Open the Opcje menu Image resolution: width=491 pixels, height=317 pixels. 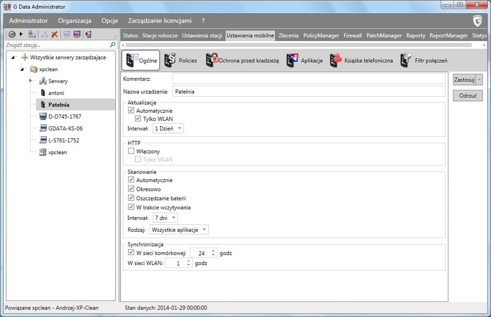tap(110, 21)
